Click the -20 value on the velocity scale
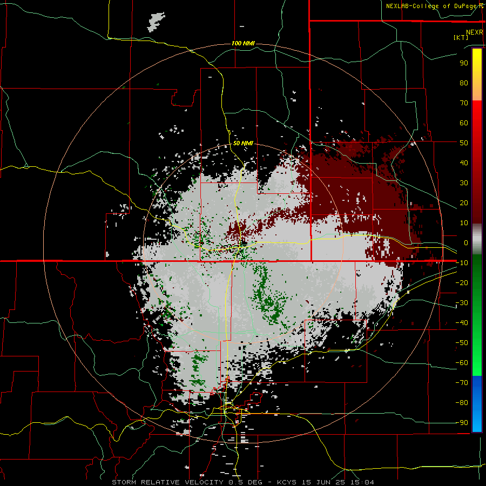This screenshot has width=486, height=486. point(462,283)
